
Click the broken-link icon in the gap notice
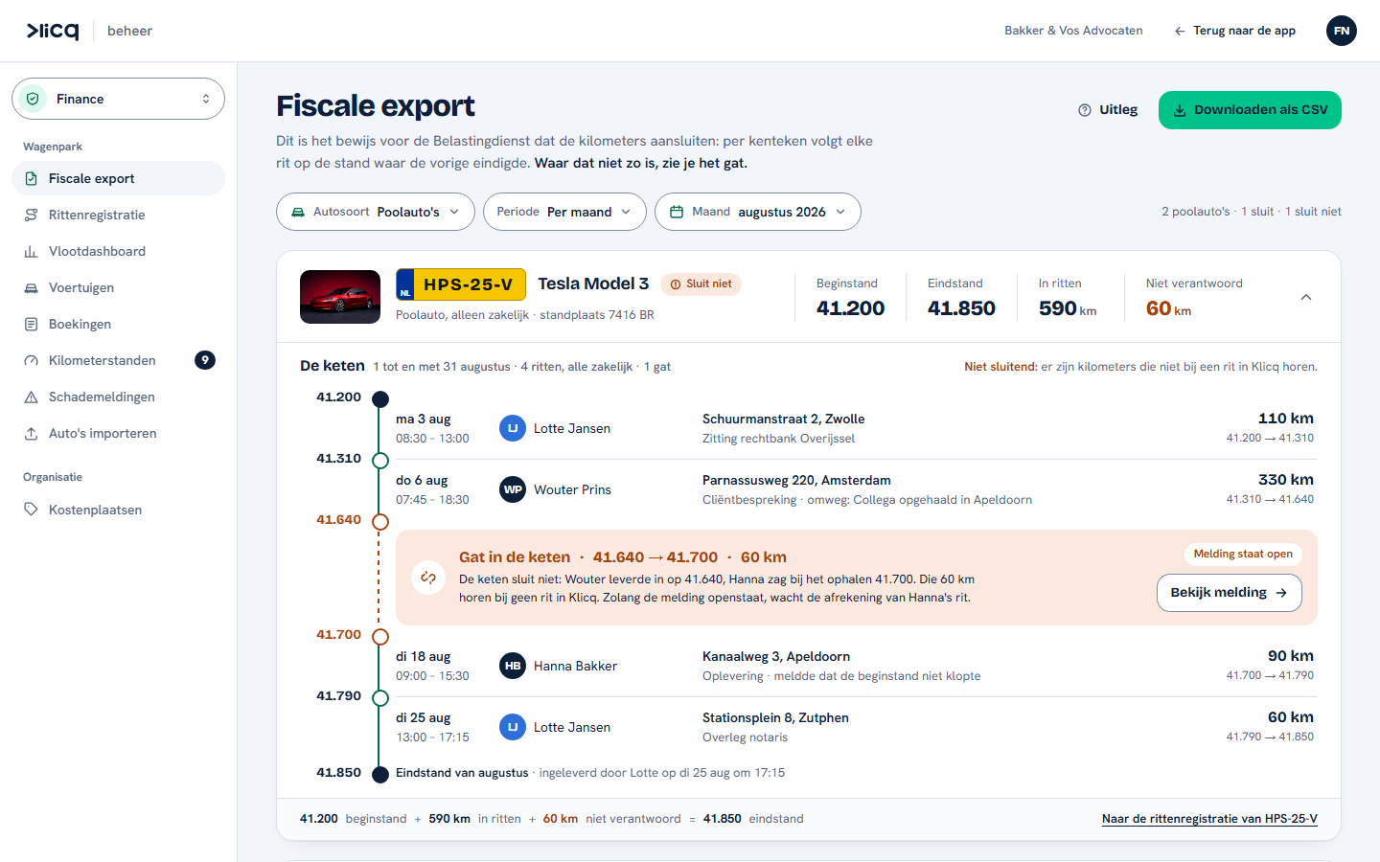428,578
